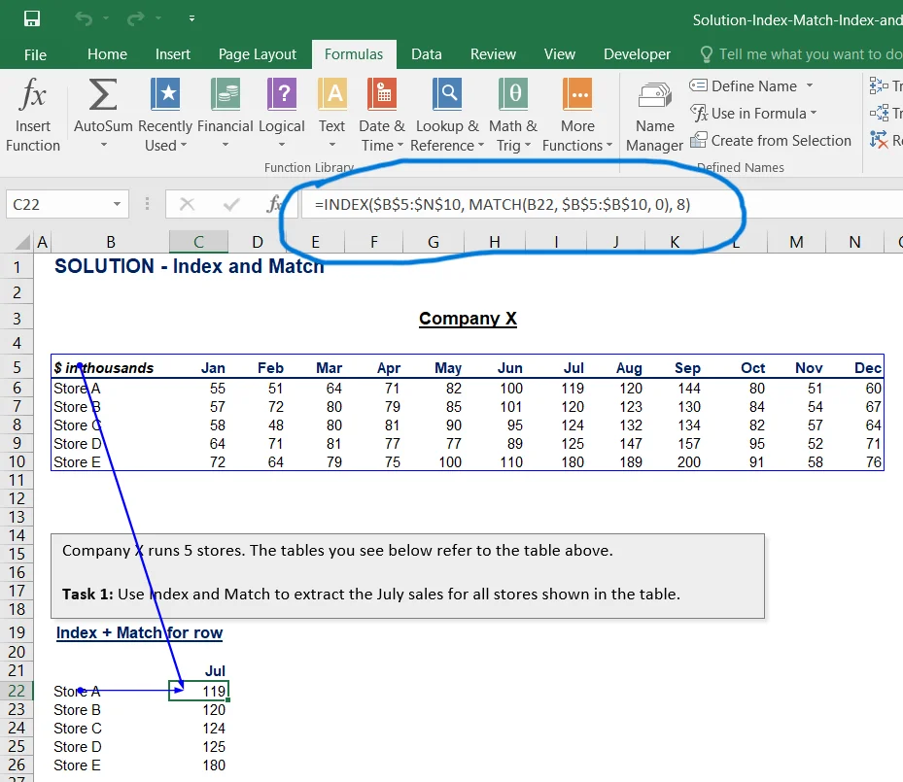Open the Name Box dropdown arrow
This screenshot has height=782, width=903.
[x=118, y=205]
